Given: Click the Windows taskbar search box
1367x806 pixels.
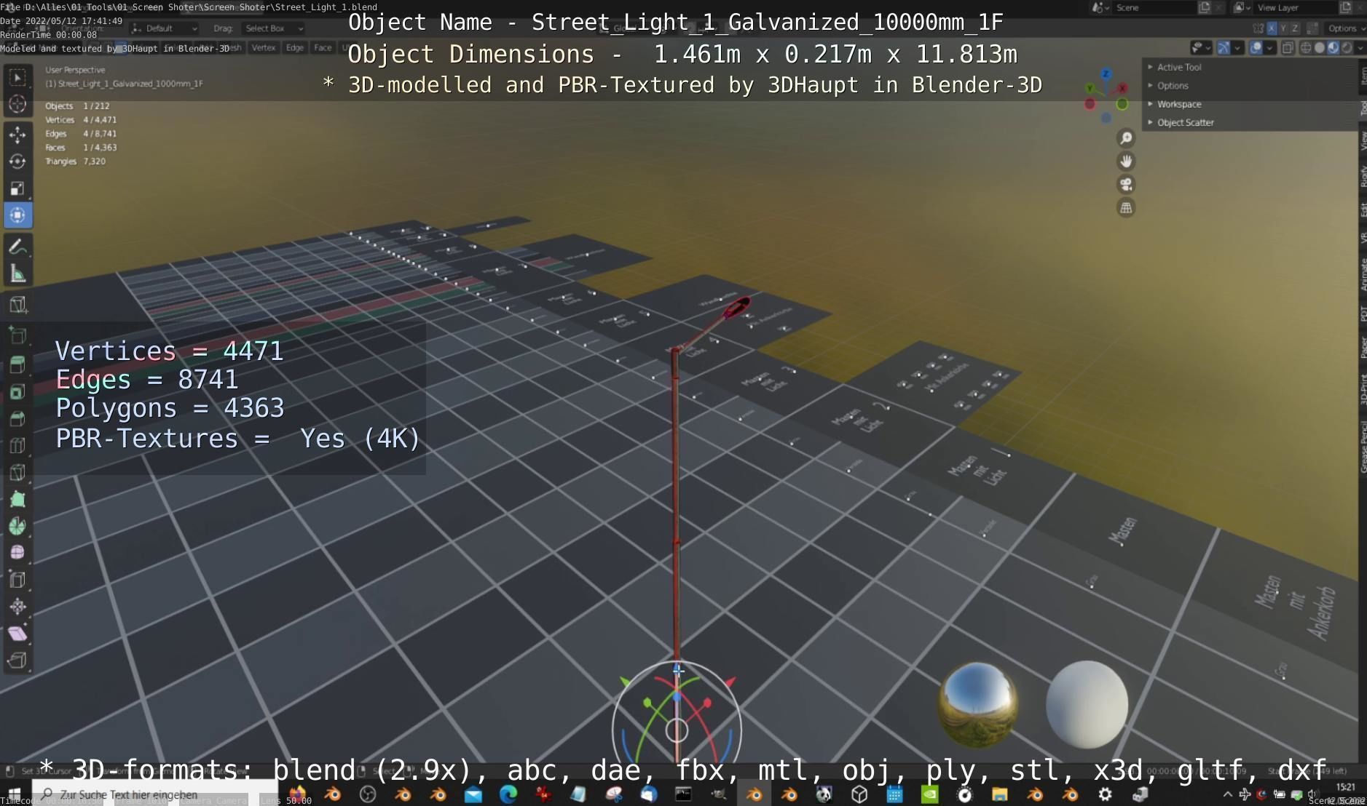Looking at the screenshot, I should pyautogui.click(x=154, y=794).
